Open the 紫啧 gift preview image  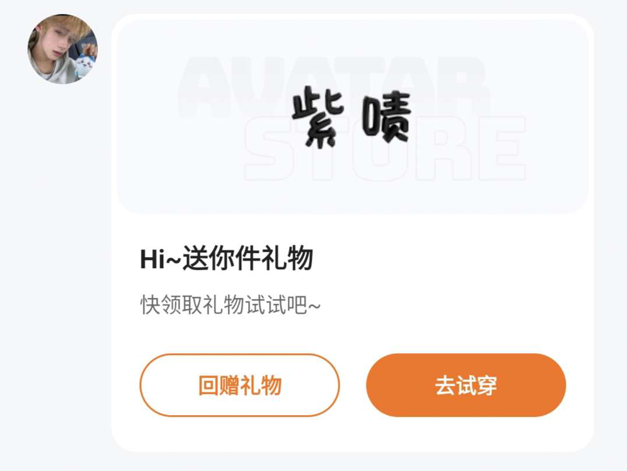pos(353,117)
